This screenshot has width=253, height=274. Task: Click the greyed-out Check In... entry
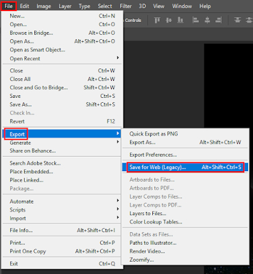tap(62, 113)
